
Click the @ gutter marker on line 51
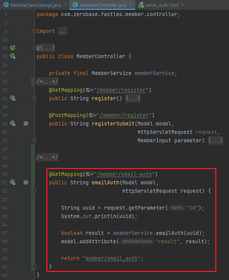[26, 182]
